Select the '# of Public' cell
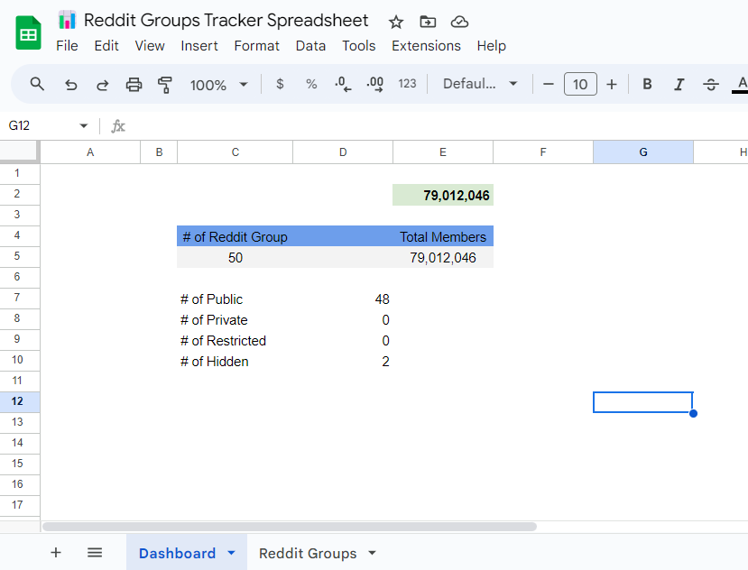The image size is (748, 570). [235, 299]
